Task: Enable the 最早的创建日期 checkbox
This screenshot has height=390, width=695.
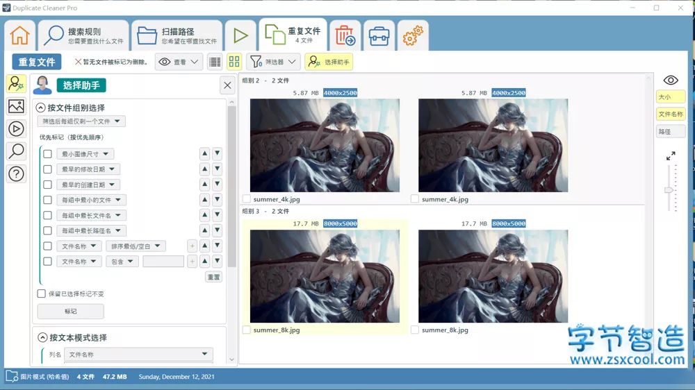Action: tap(47, 185)
